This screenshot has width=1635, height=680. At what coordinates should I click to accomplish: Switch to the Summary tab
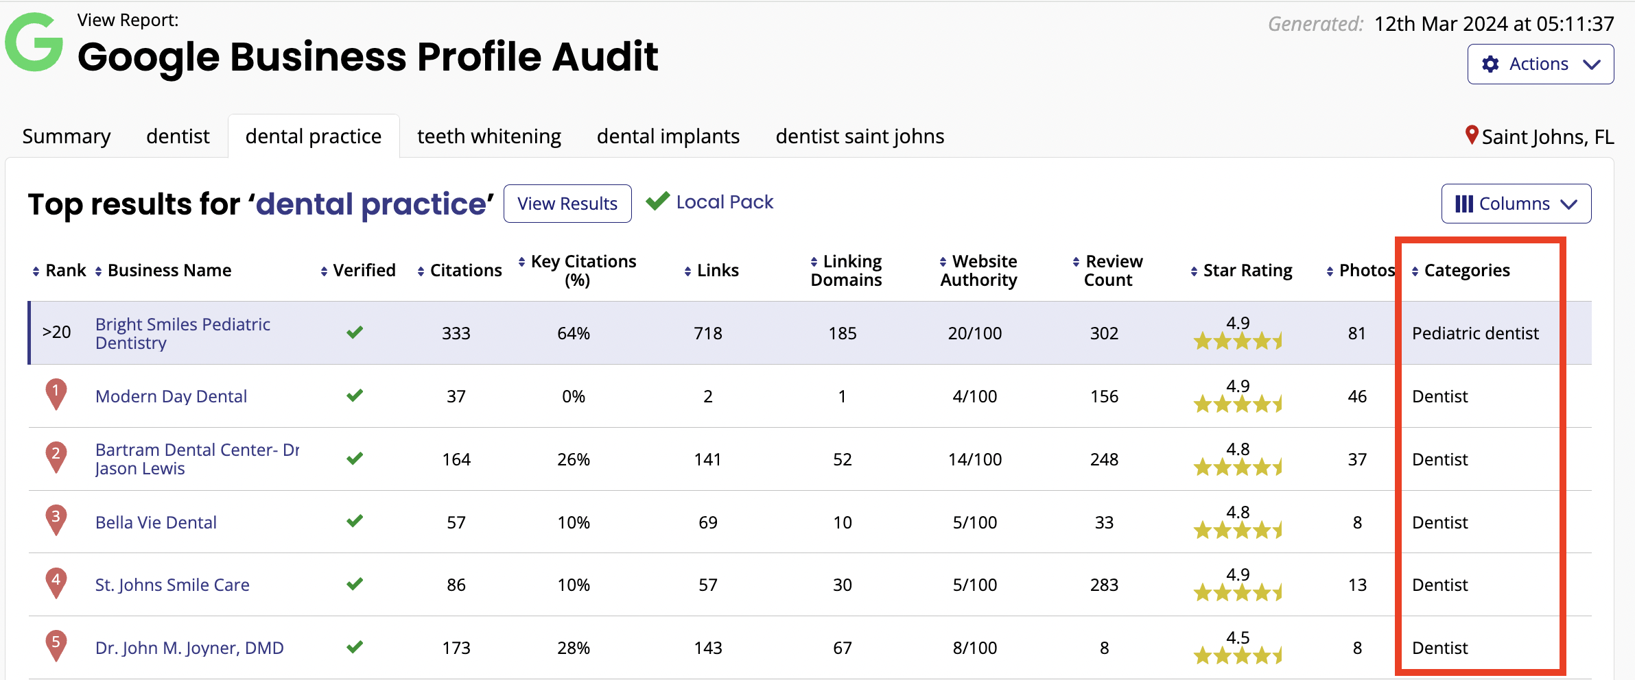point(67,136)
